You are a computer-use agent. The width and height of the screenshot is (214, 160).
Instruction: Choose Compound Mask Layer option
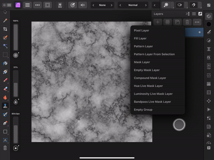[x=158, y=78]
